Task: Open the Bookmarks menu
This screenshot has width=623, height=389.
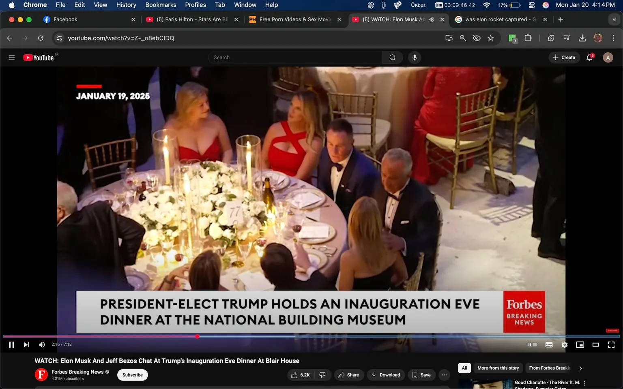Action: tap(160, 5)
